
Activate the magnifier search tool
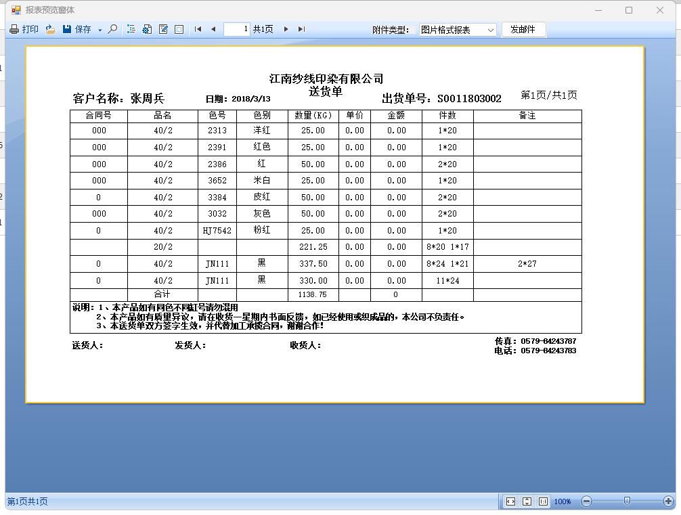(112, 29)
